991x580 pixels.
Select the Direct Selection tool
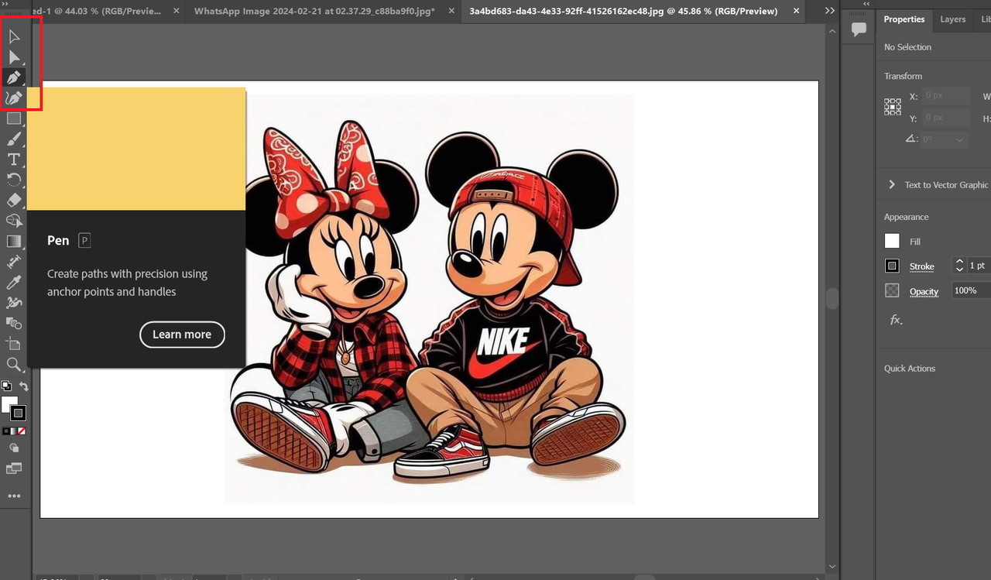click(14, 57)
